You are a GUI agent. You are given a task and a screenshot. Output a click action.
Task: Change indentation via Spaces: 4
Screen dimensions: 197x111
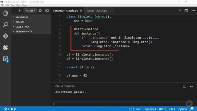150,109
